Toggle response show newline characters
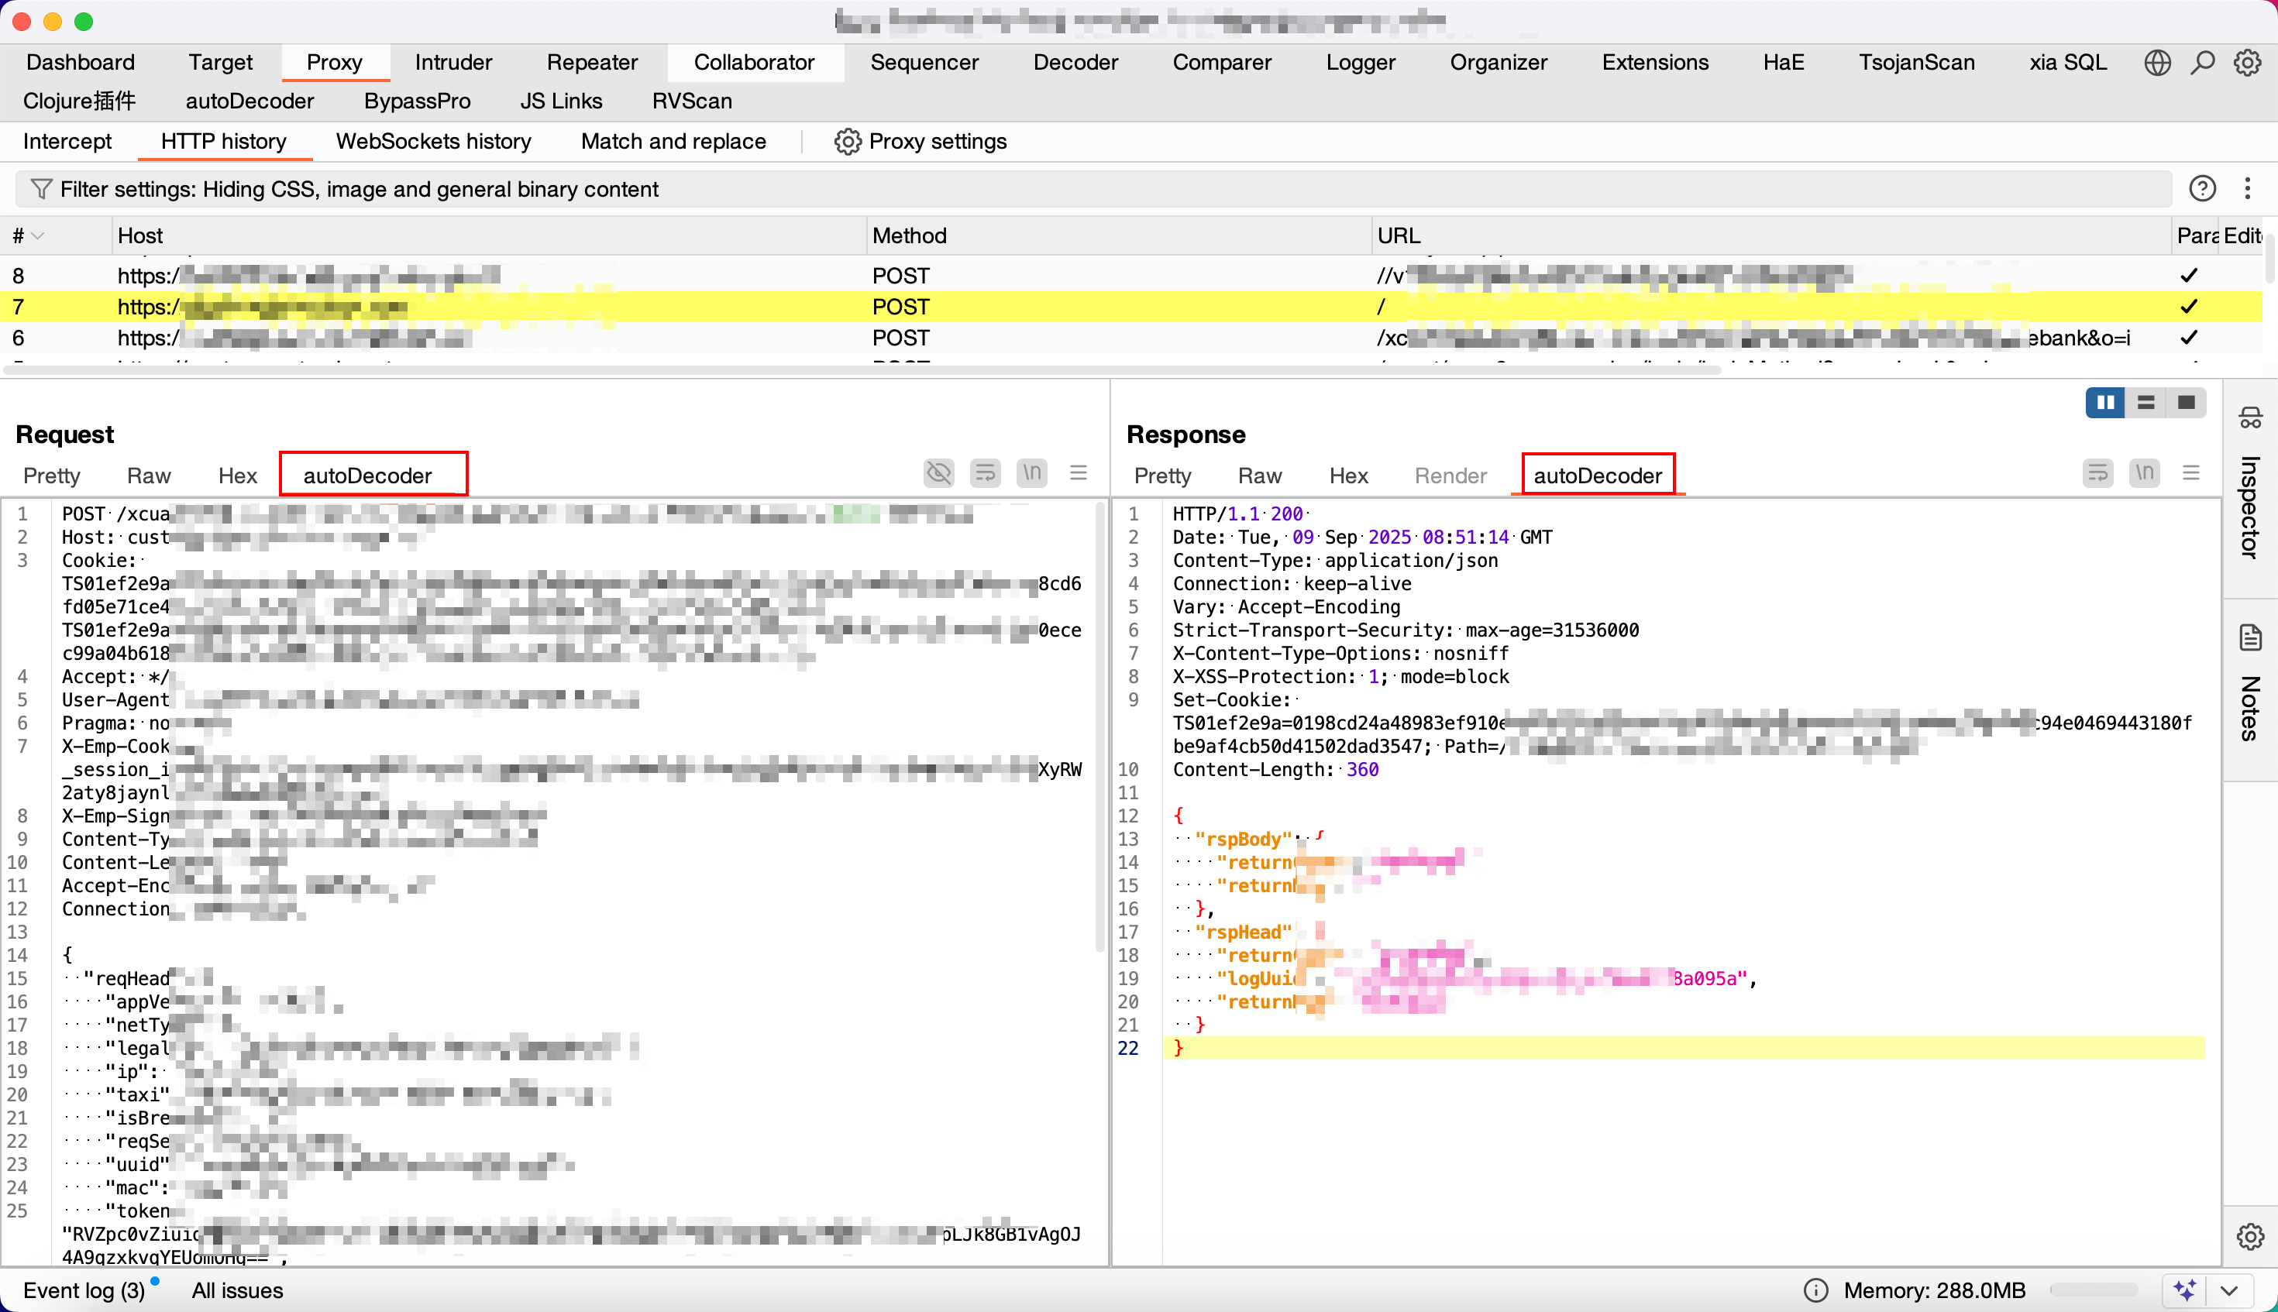The width and height of the screenshot is (2278, 1312). pos(2145,473)
